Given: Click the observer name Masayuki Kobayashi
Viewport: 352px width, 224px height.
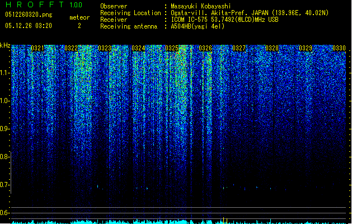Looking at the screenshot, I should [x=201, y=6].
